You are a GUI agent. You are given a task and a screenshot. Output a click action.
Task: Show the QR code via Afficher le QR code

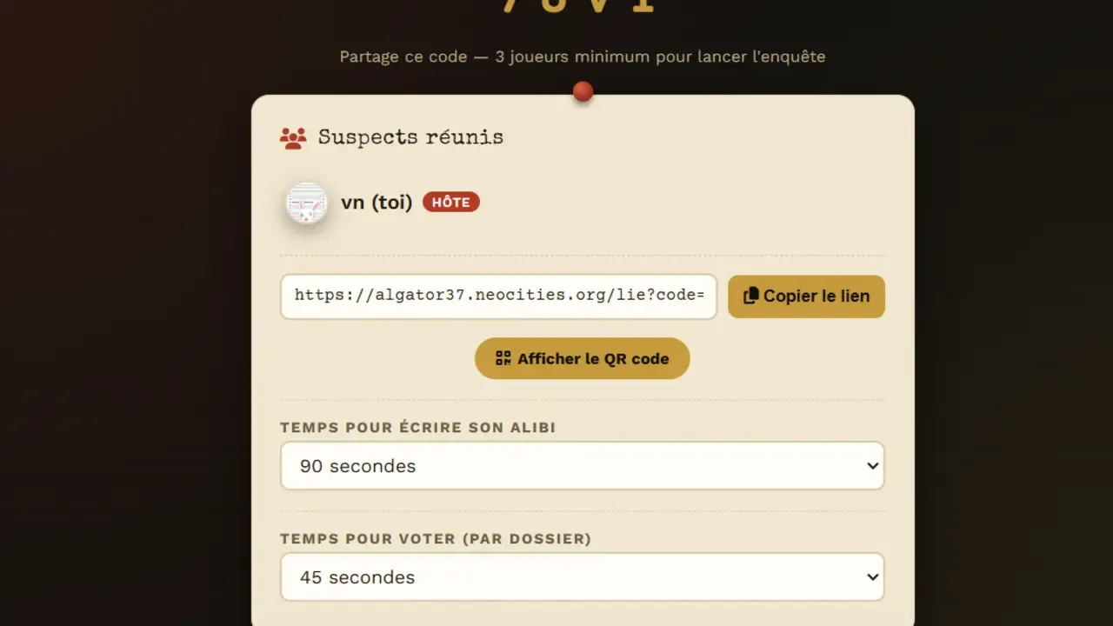pos(582,358)
